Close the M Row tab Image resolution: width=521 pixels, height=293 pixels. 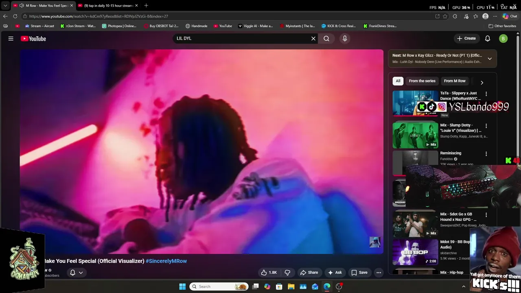pos(71,6)
